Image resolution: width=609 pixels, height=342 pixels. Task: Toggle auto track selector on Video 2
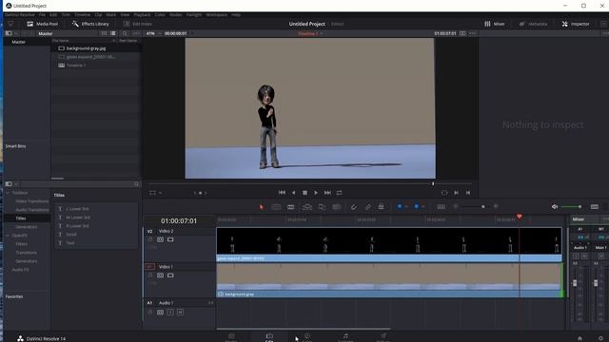(x=160, y=239)
